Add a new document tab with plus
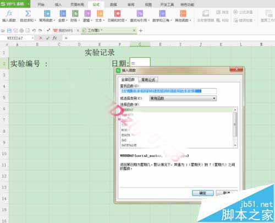Viewport: 275px width, 223px height. [141, 31]
